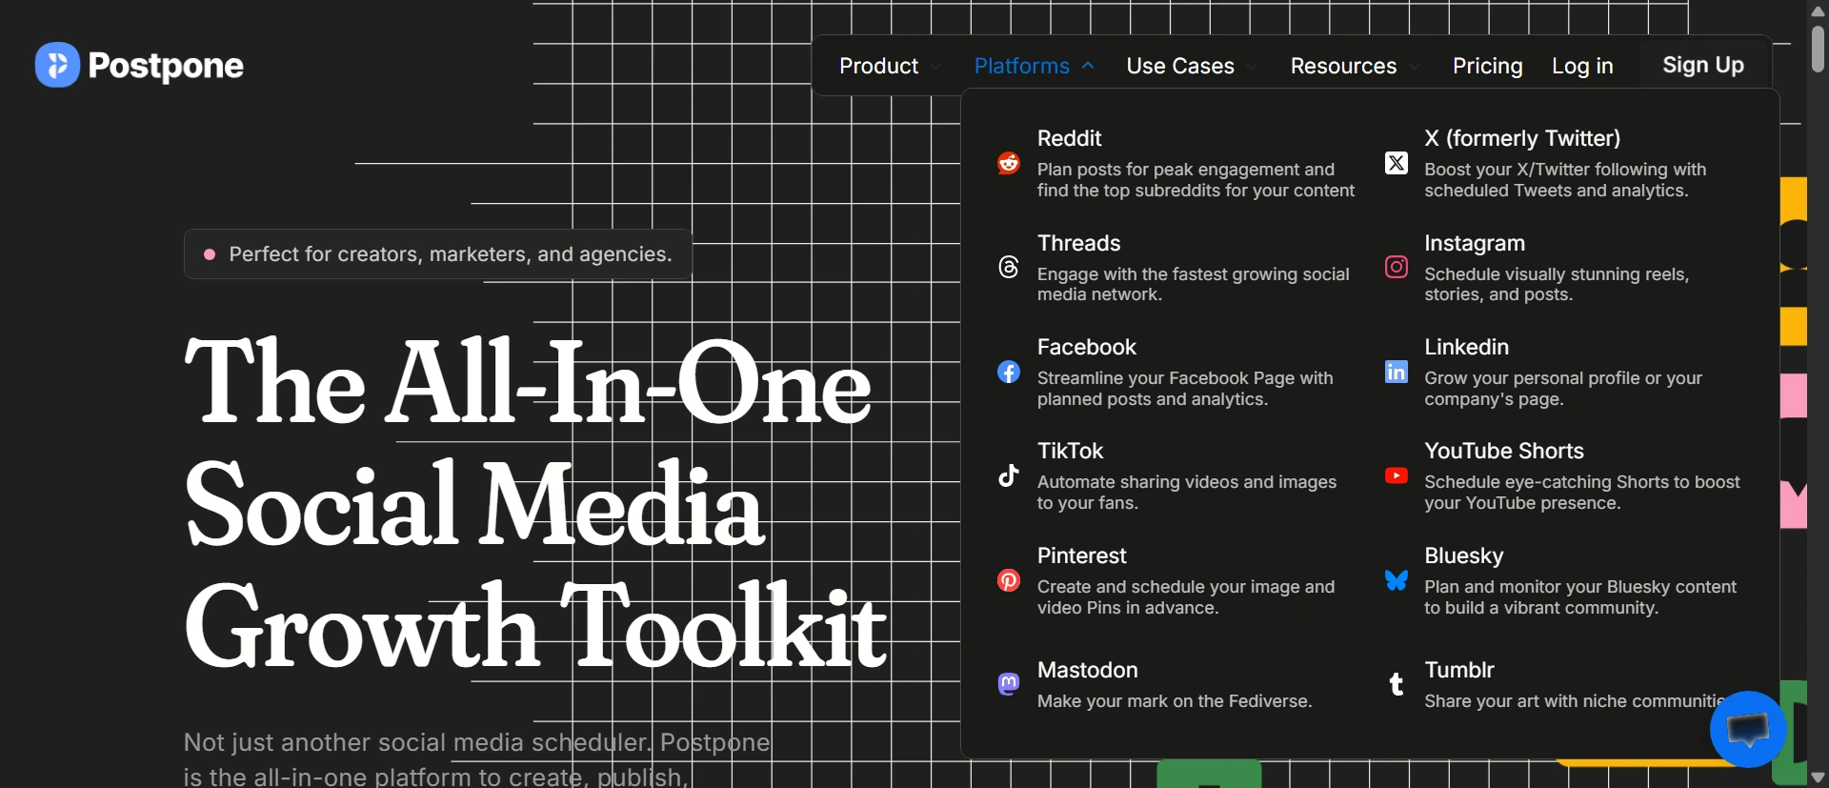Click the TikTok logo icon
The width and height of the screenshot is (1829, 788).
coord(1009,475)
